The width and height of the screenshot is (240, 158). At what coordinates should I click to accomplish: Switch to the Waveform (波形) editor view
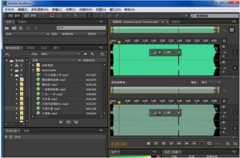(x=14, y=16)
